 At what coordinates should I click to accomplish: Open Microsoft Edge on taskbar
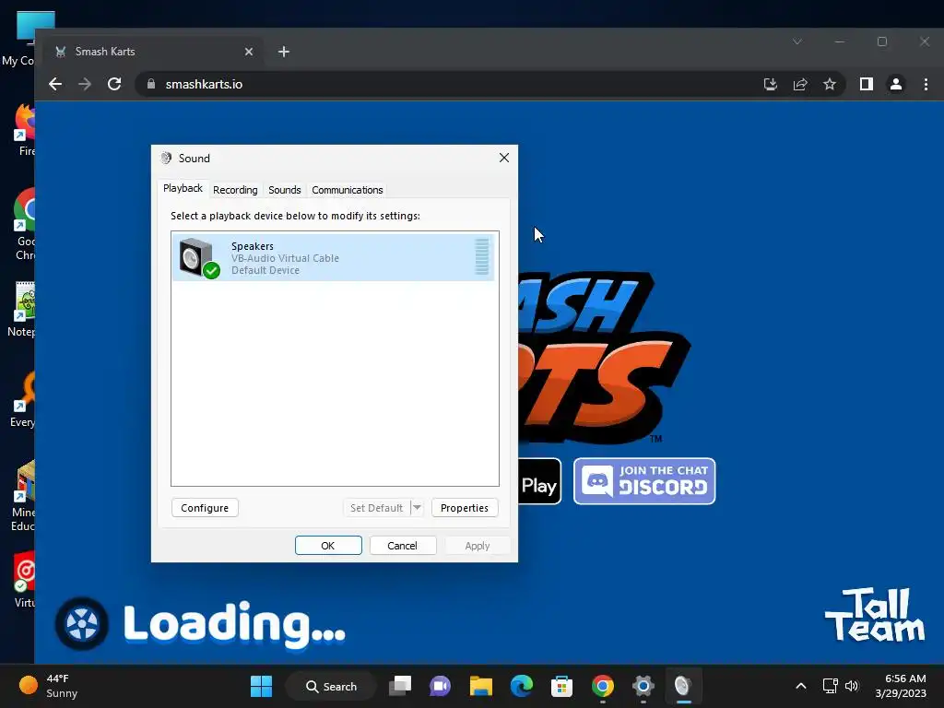[522, 686]
